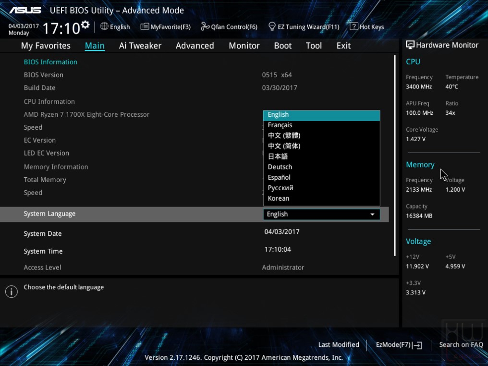Screen dimensions: 488x366
Task: Click CPU frequency 3400 MHz reading
Action: pos(419,87)
